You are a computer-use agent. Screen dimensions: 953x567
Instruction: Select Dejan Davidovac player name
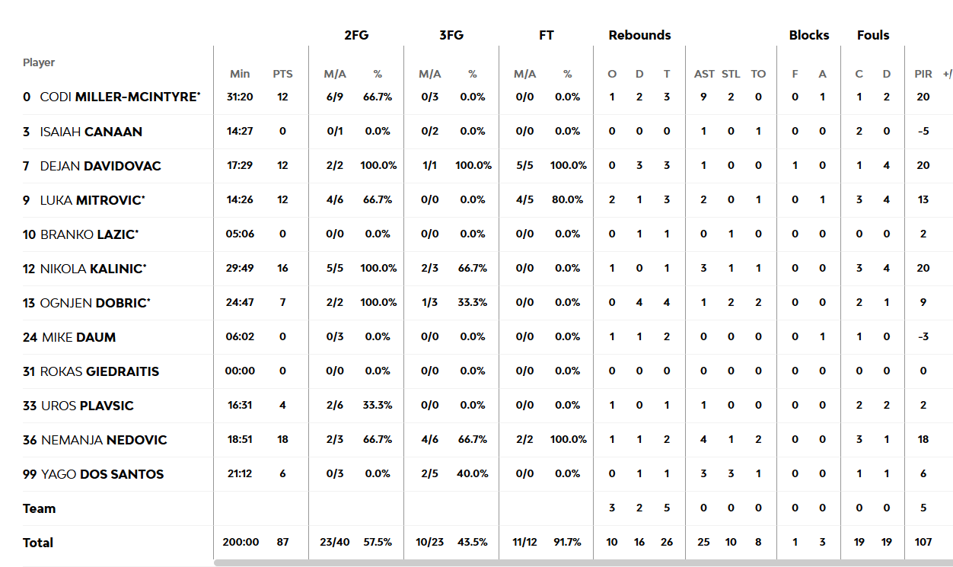tap(100, 166)
